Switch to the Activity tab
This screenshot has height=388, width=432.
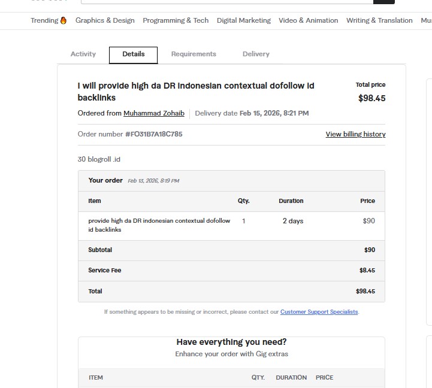tap(83, 54)
